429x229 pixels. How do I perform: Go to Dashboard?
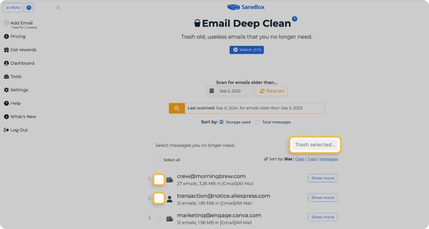(22, 63)
